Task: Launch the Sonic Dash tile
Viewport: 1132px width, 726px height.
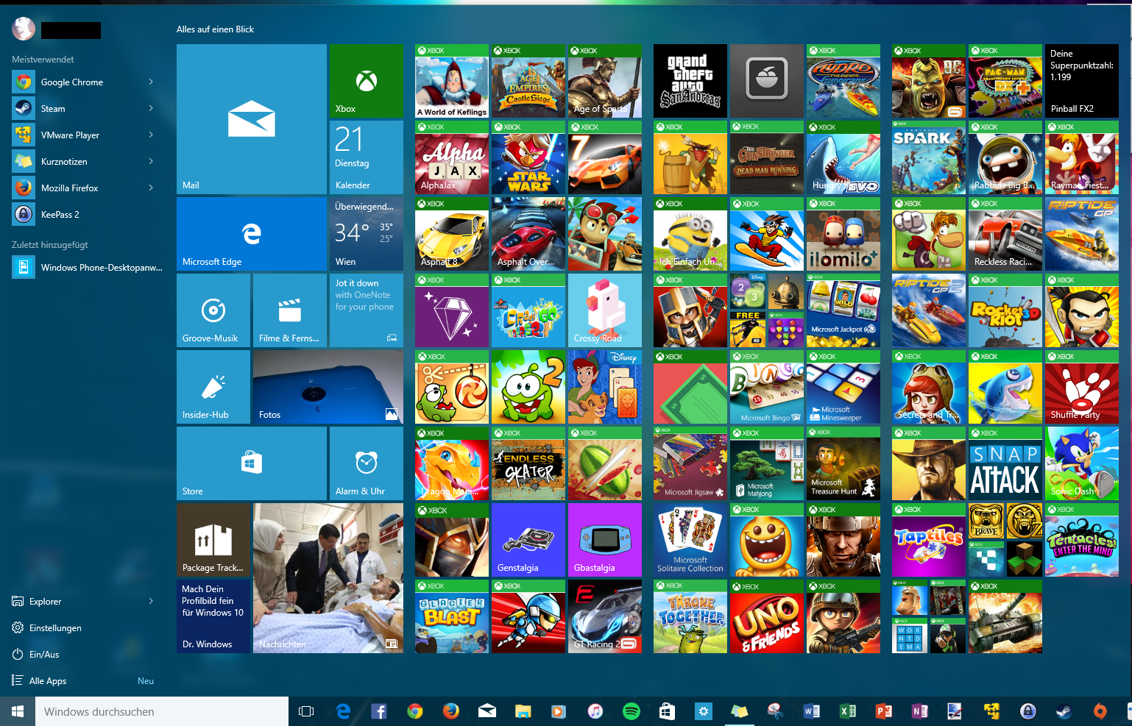Action: pos(1082,463)
